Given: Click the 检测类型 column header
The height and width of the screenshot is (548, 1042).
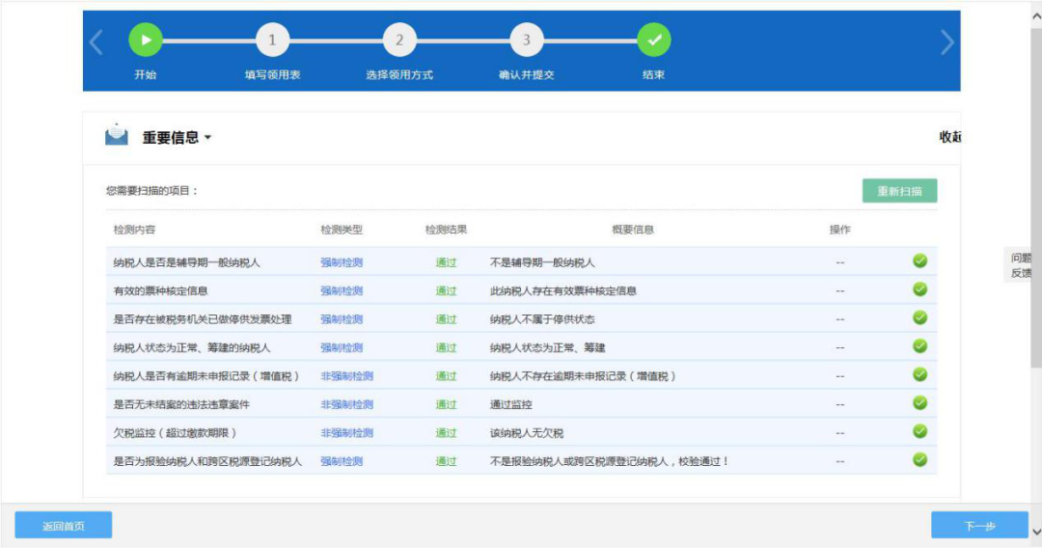Looking at the screenshot, I should coord(342,230).
